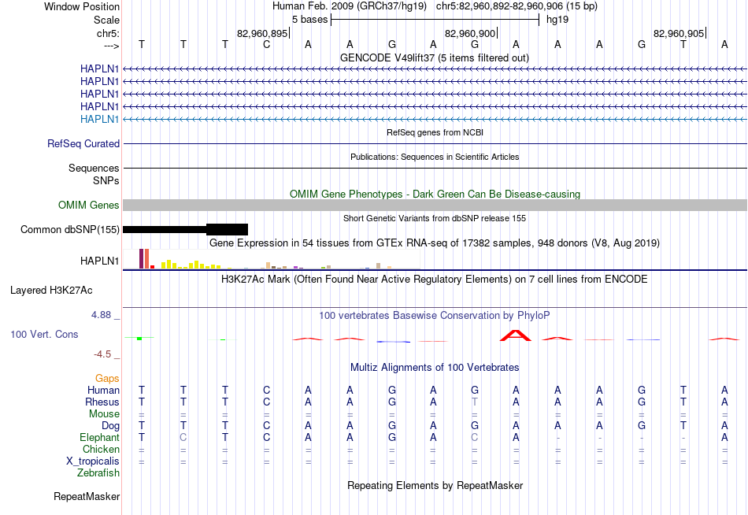Click the 82,960,895 position marker

[262, 33]
